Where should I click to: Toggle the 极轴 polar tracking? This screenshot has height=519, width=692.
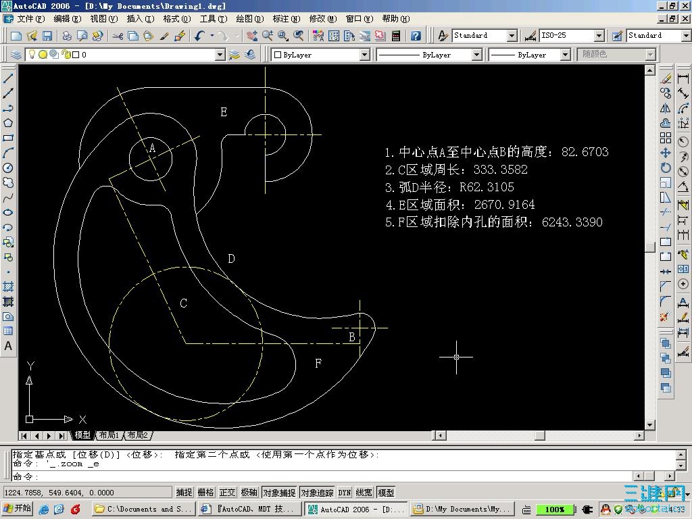(249, 493)
